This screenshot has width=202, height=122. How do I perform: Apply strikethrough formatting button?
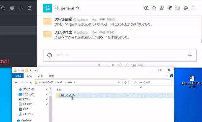pos(113,65)
